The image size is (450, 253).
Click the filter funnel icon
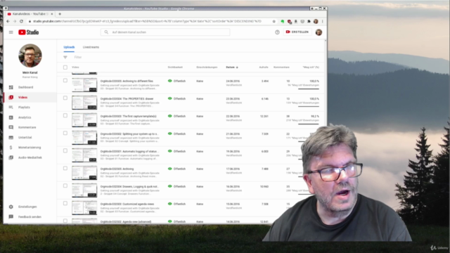click(x=65, y=57)
